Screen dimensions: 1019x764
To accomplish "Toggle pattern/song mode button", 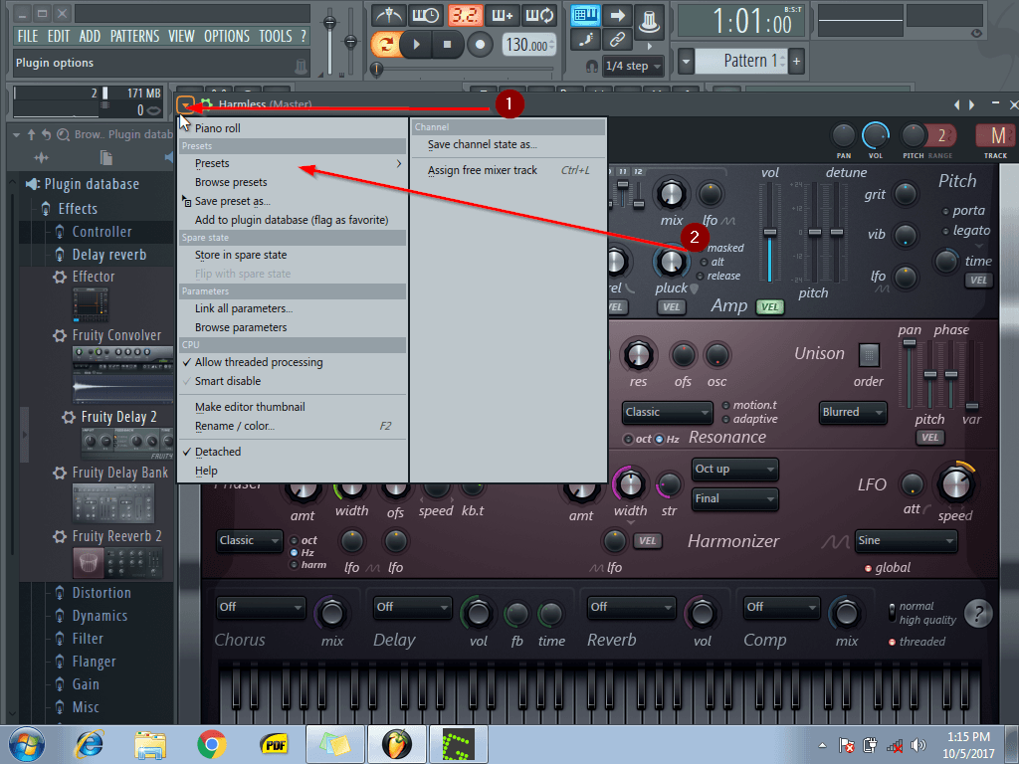I will (385, 44).
